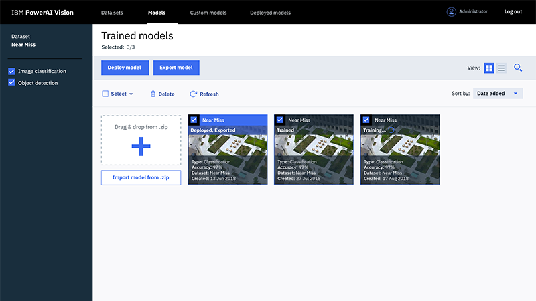Switch to grid view icon
Image resolution: width=536 pixels, height=301 pixels.
click(489, 68)
